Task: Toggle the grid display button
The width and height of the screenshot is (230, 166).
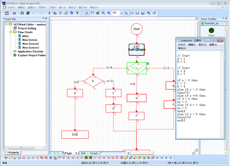Action: pyautogui.click(x=87, y=13)
